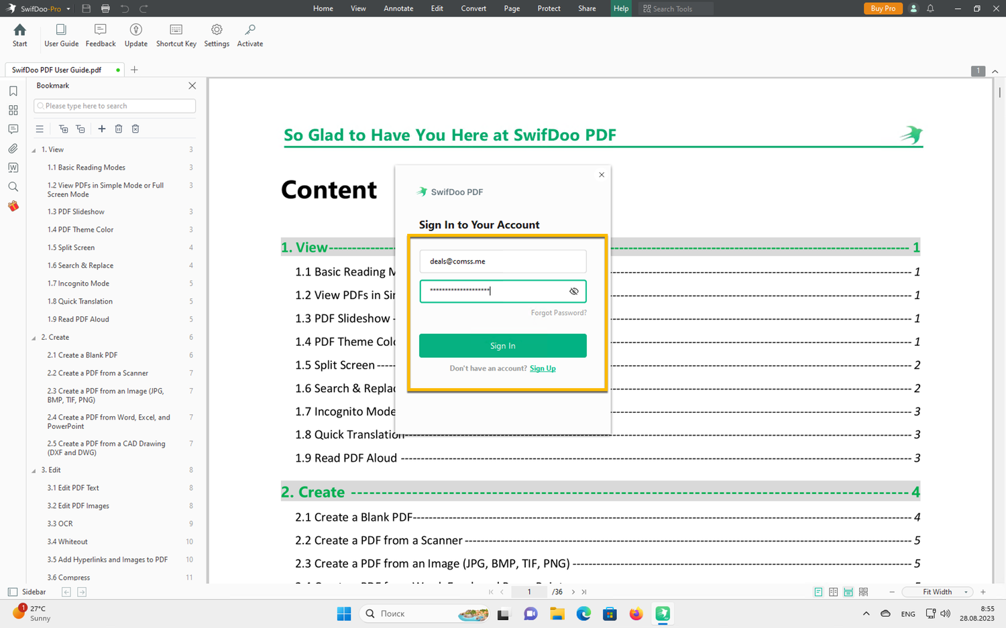Open the sidebar search magnifier
The height and width of the screenshot is (628, 1006).
pos(13,186)
